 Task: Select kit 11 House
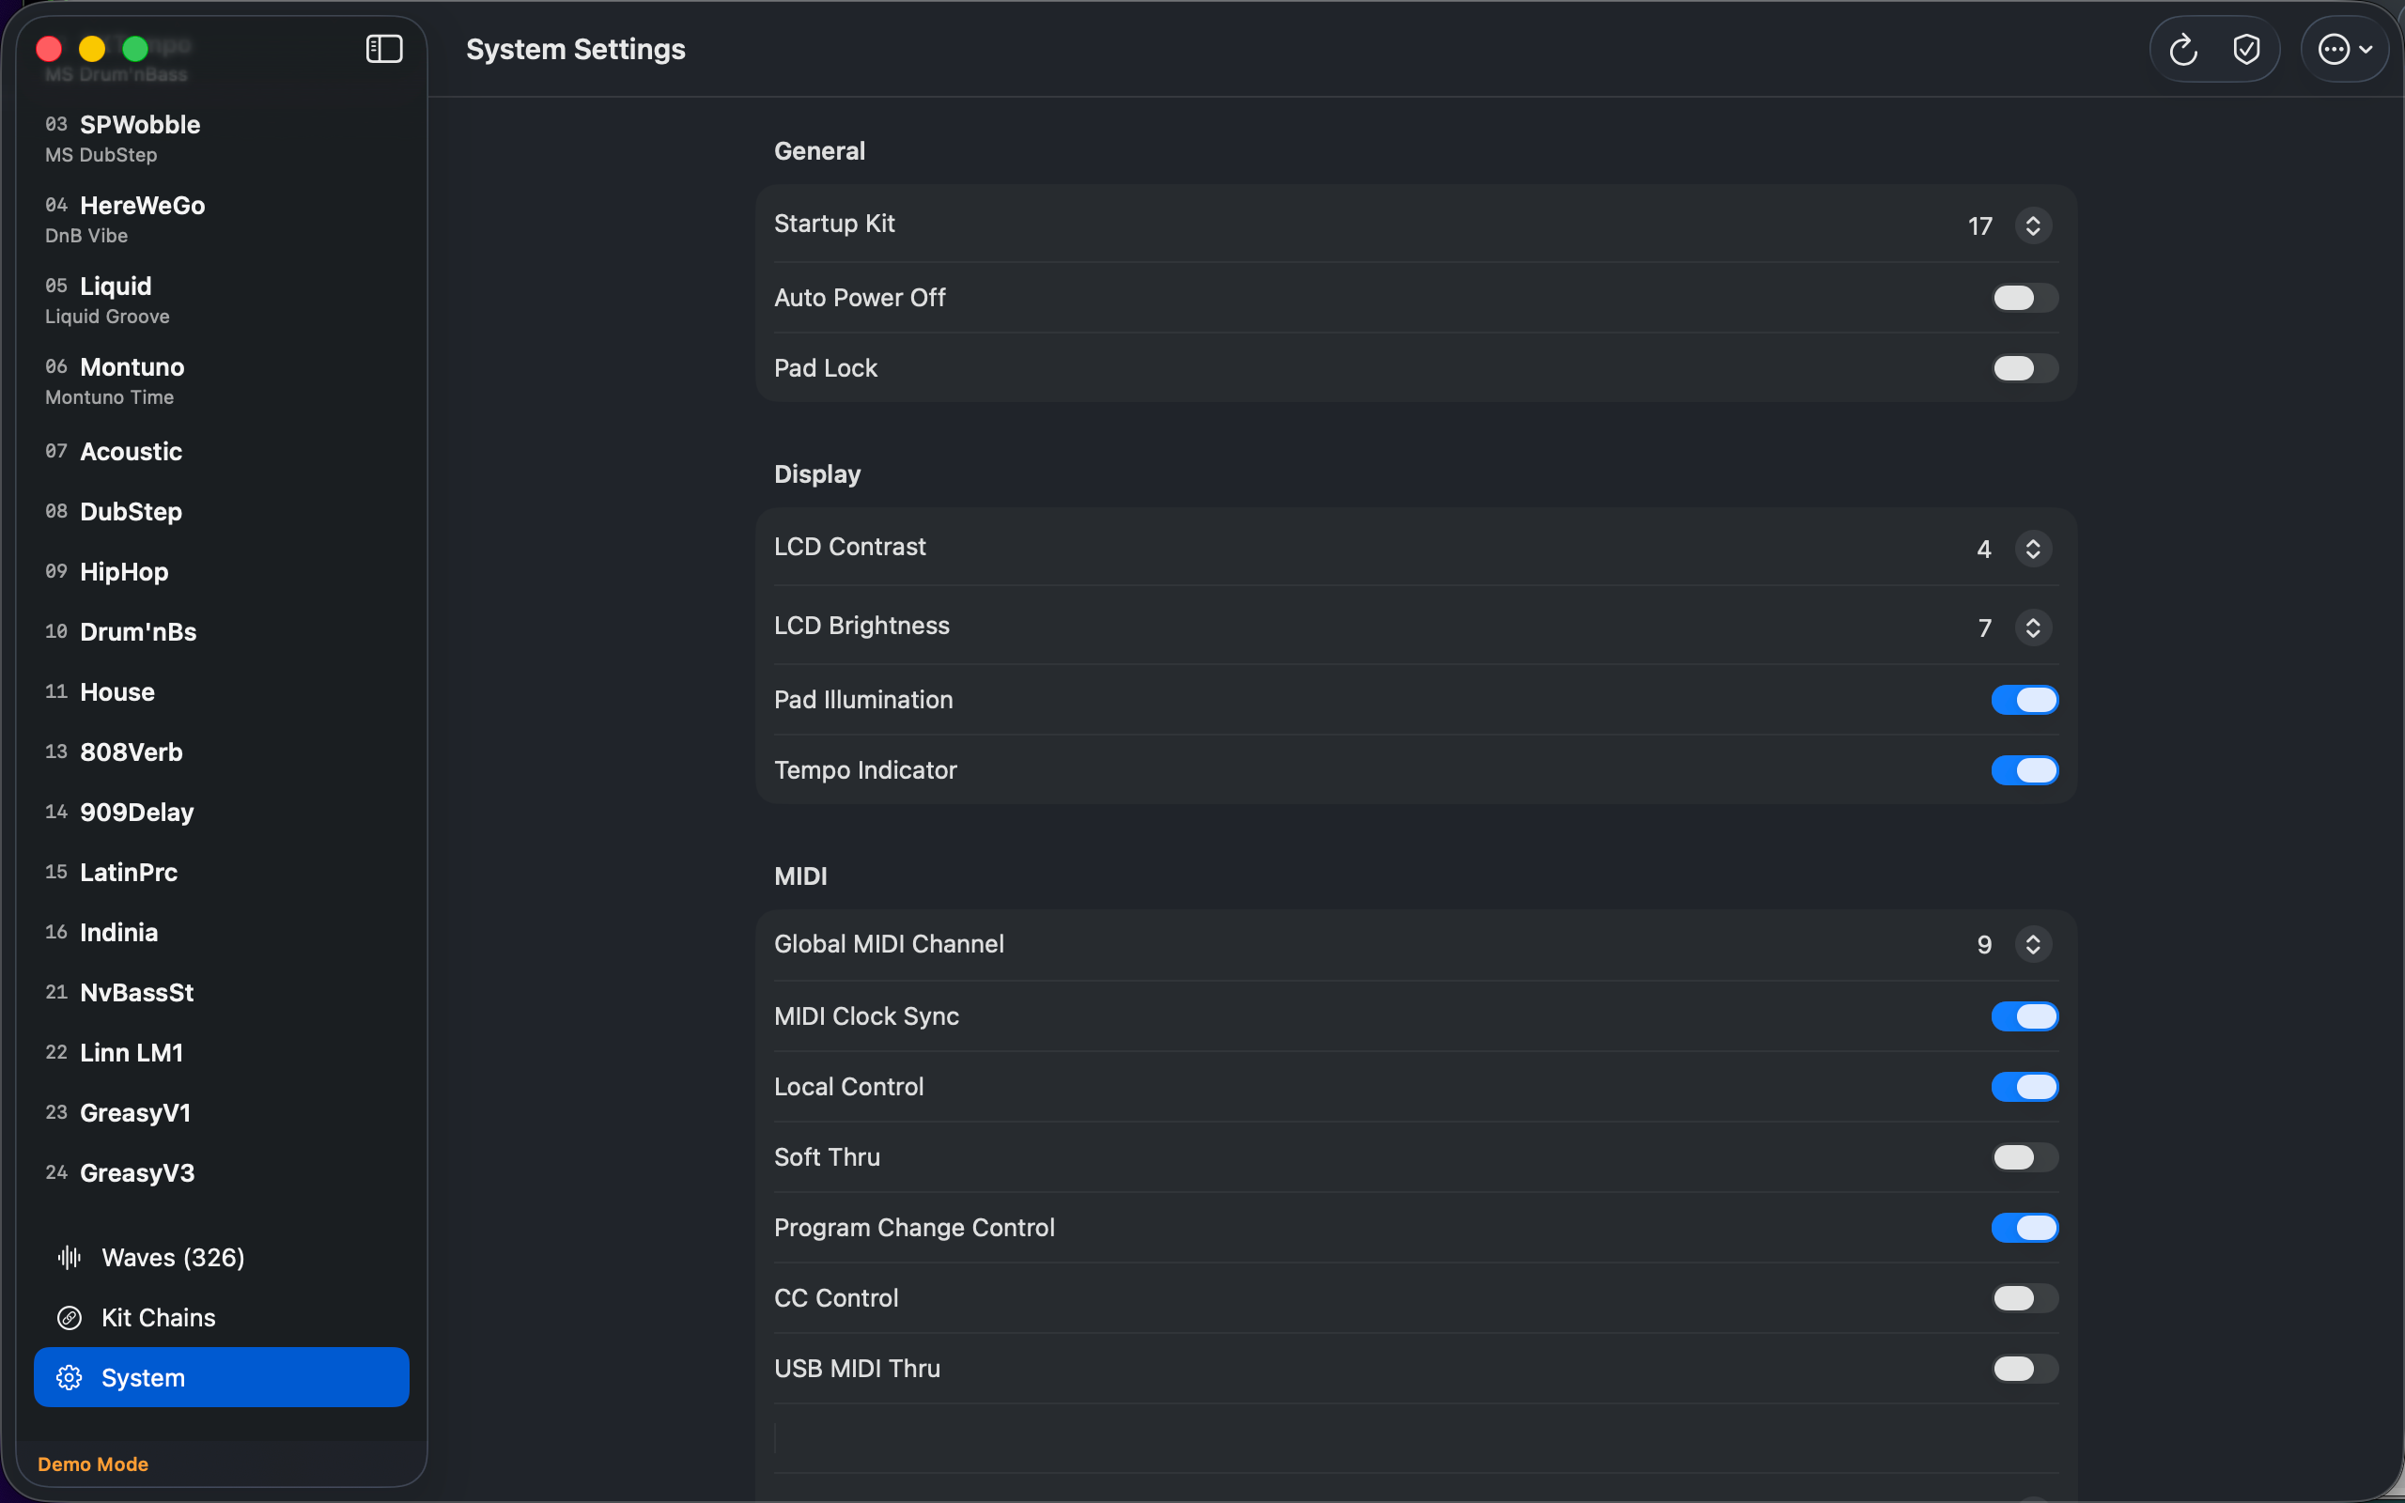pyautogui.click(x=221, y=692)
